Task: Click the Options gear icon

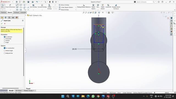Action: pyautogui.click(x=56, y=2)
